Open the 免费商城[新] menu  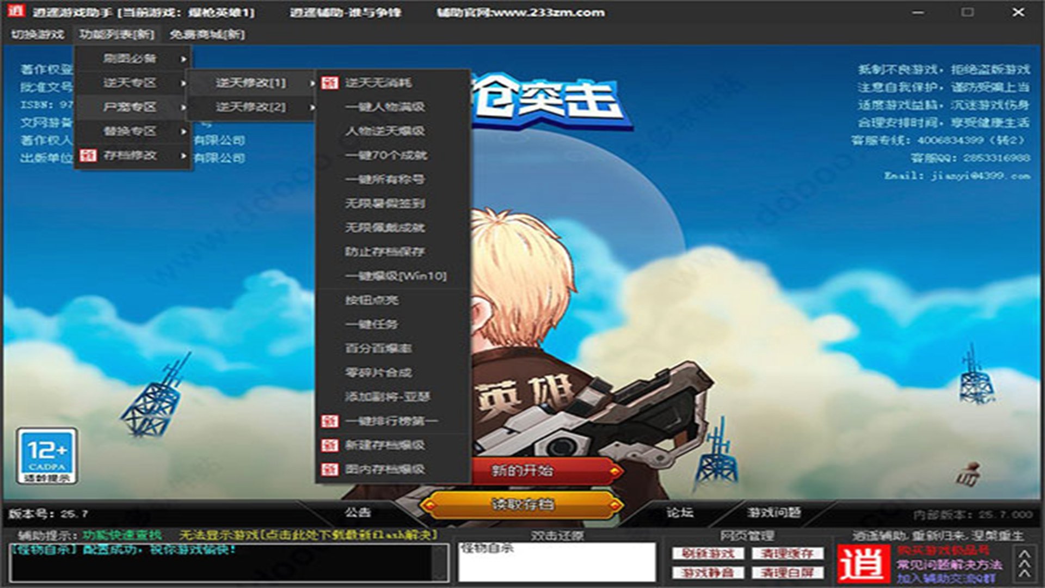pyautogui.click(x=207, y=35)
